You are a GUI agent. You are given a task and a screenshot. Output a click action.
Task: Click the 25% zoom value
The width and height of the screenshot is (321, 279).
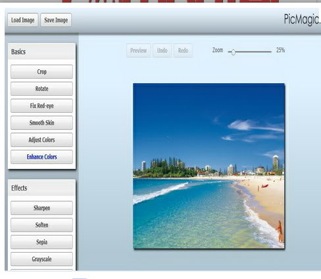pos(280,50)
